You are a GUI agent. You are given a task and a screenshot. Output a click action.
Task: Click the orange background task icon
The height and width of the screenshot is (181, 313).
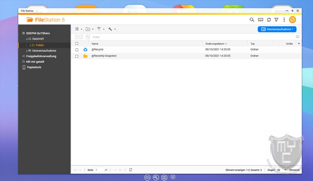(292, 20)
